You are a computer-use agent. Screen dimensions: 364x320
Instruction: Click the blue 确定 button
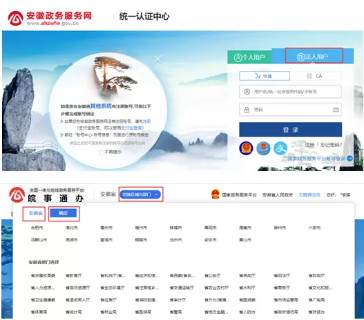pos(64,213)
